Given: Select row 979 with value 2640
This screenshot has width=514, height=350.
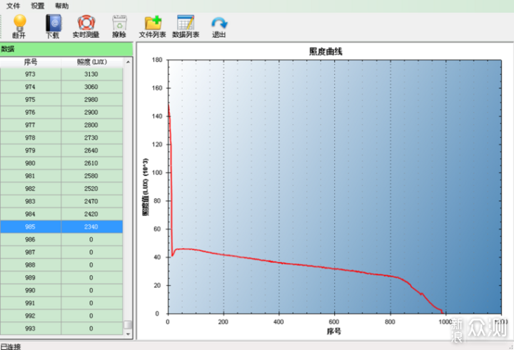Looking at the screenshot, I should 61,150.
